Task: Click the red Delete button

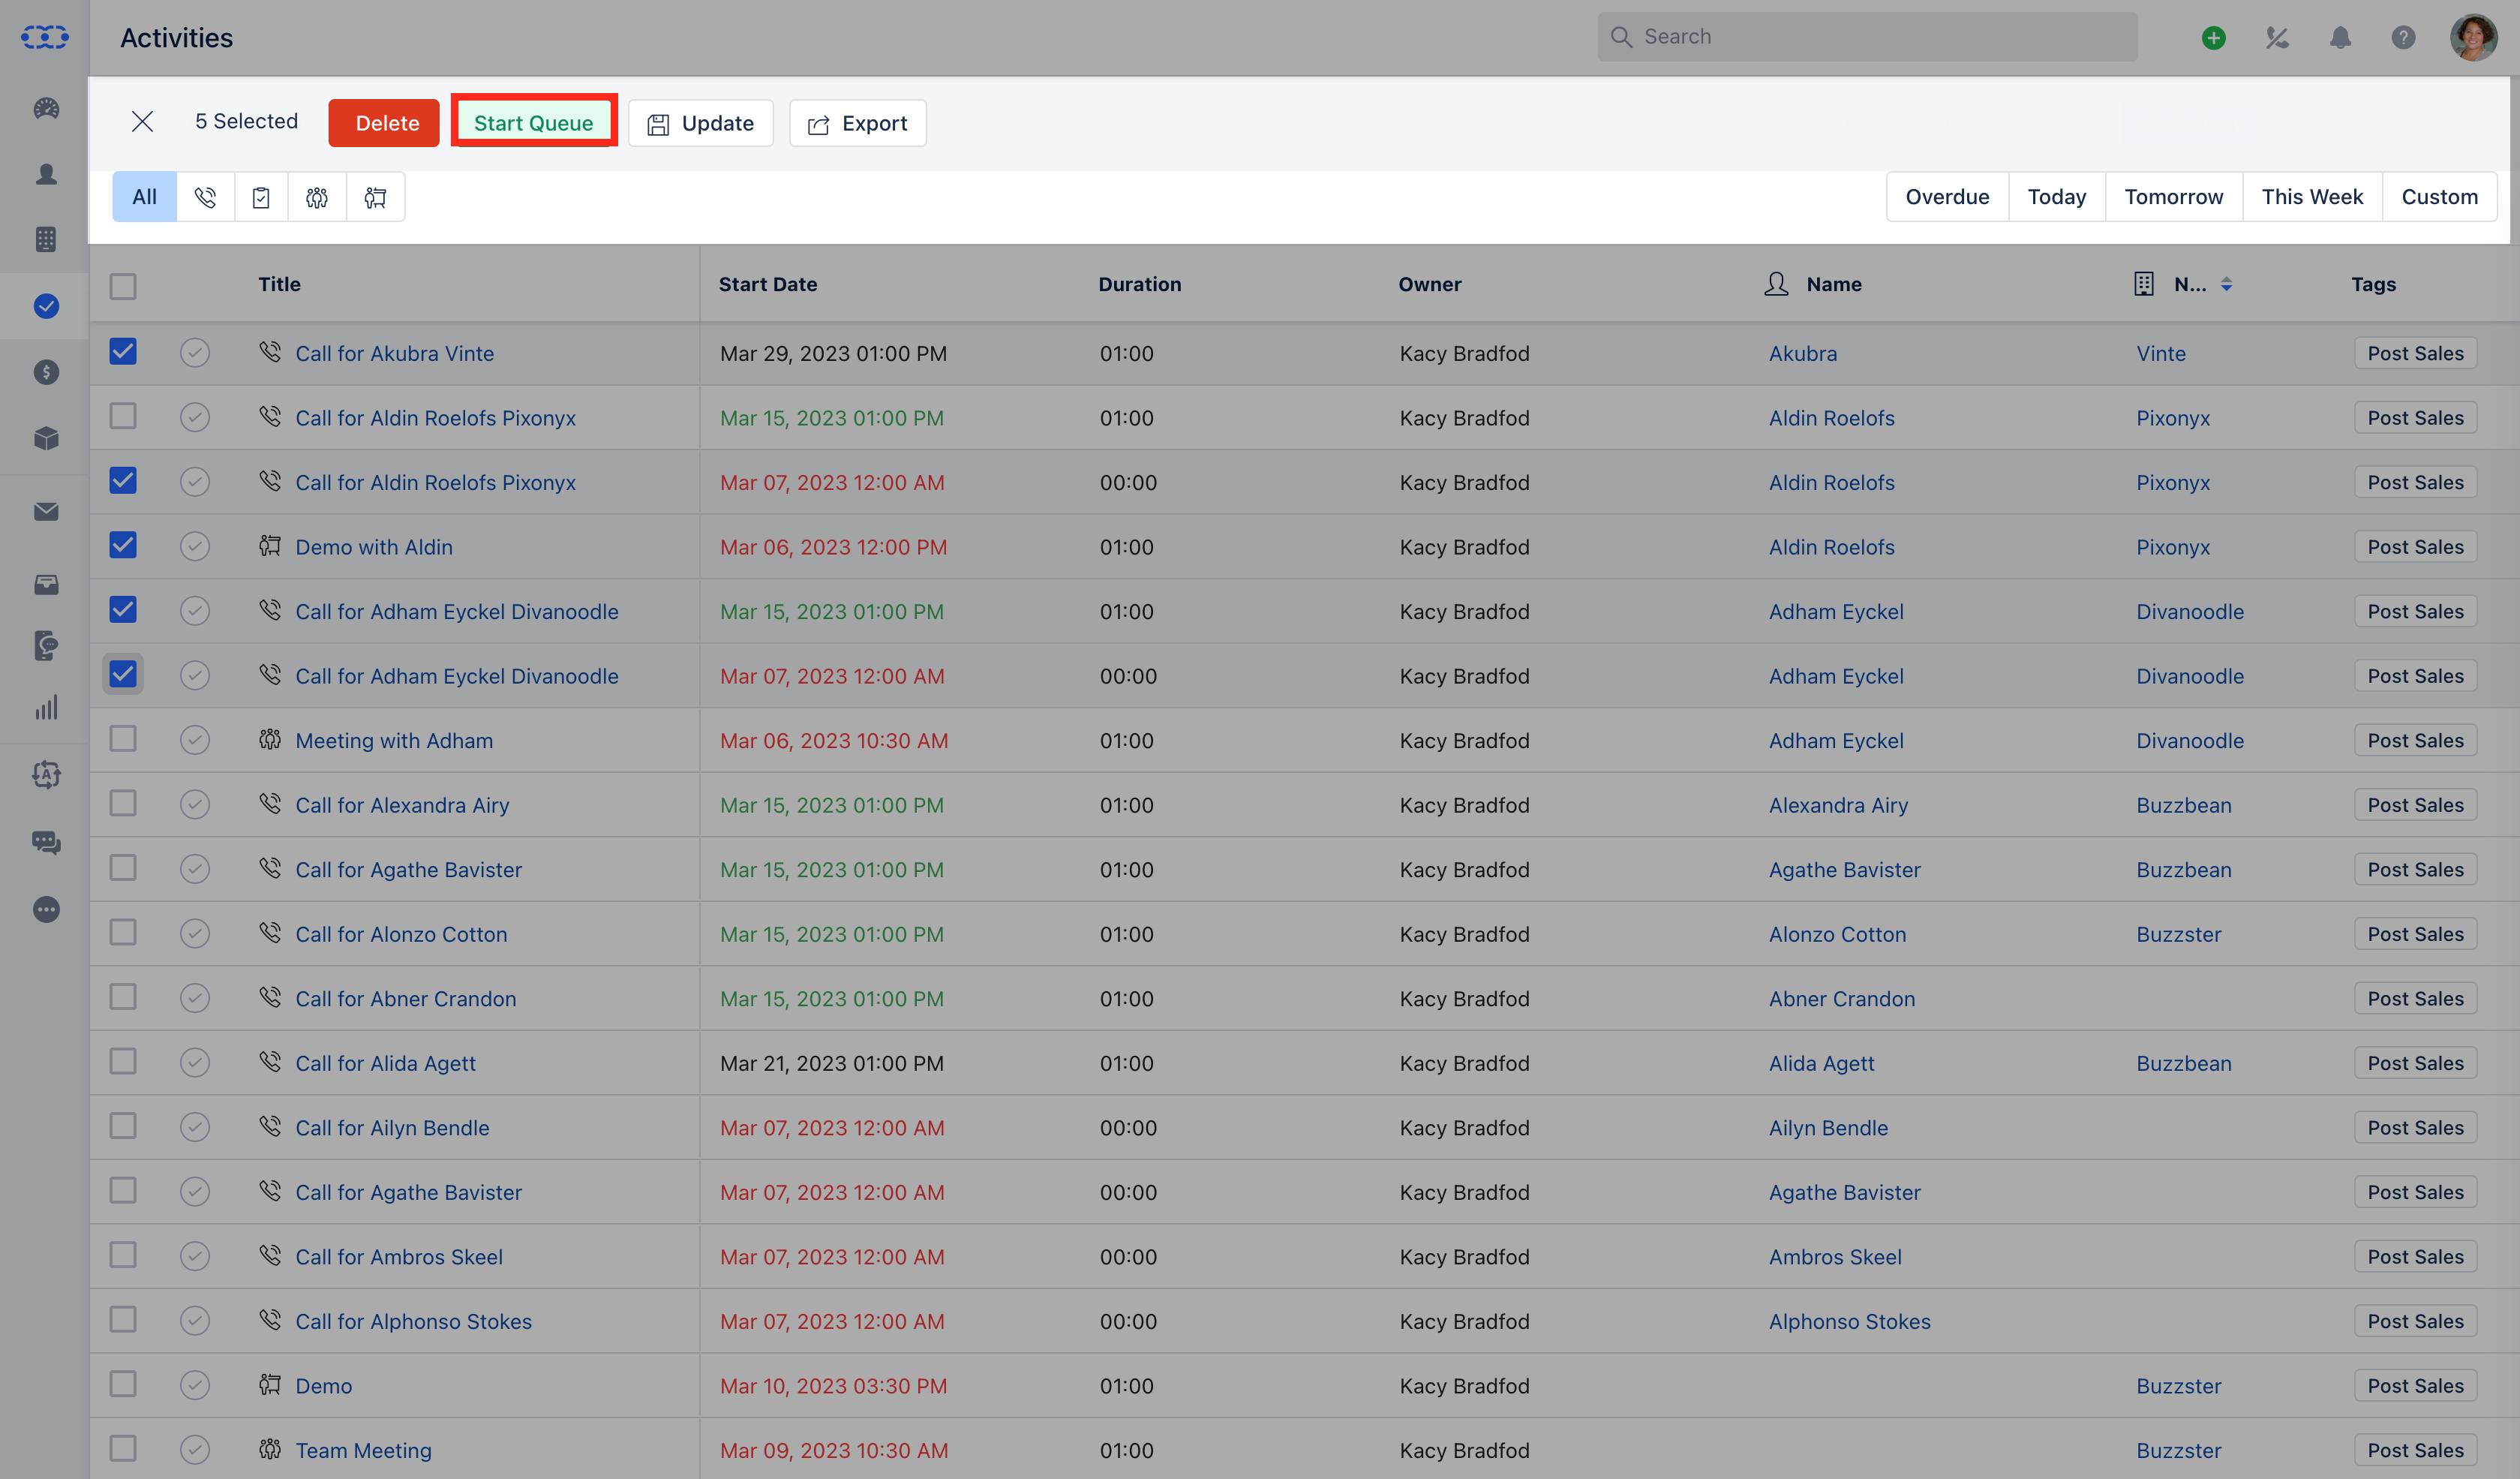Action: [384, 123]
